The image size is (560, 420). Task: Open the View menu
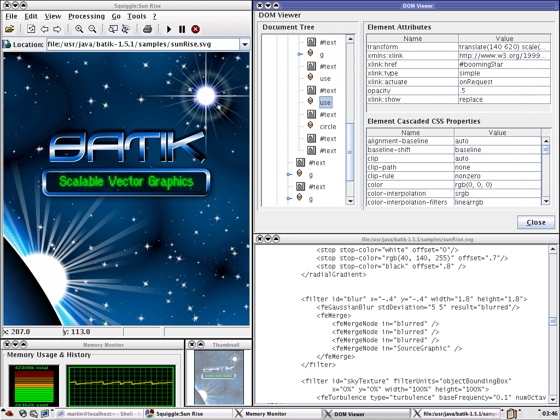53,16
